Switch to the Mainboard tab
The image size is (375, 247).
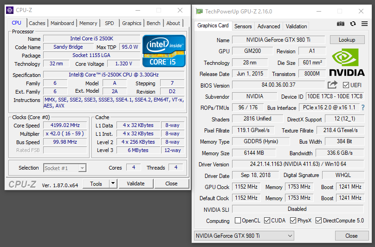click(62, 23)
